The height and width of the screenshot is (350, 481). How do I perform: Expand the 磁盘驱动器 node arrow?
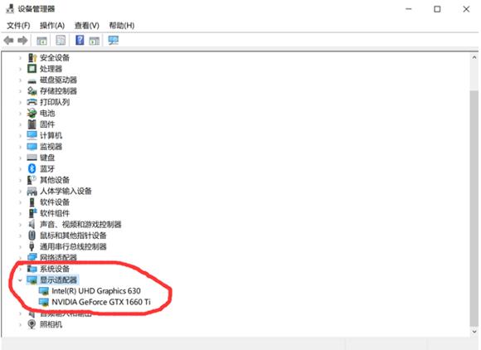[x=20, y=80]
